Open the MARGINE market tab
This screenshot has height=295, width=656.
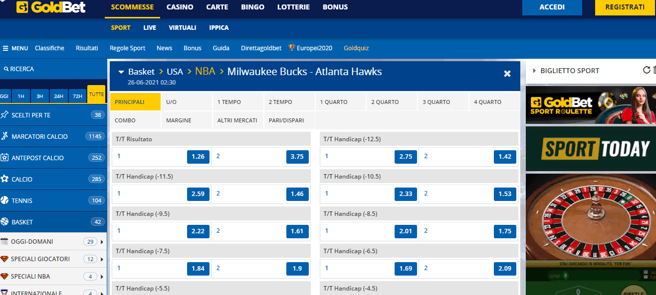coord(187,120)
